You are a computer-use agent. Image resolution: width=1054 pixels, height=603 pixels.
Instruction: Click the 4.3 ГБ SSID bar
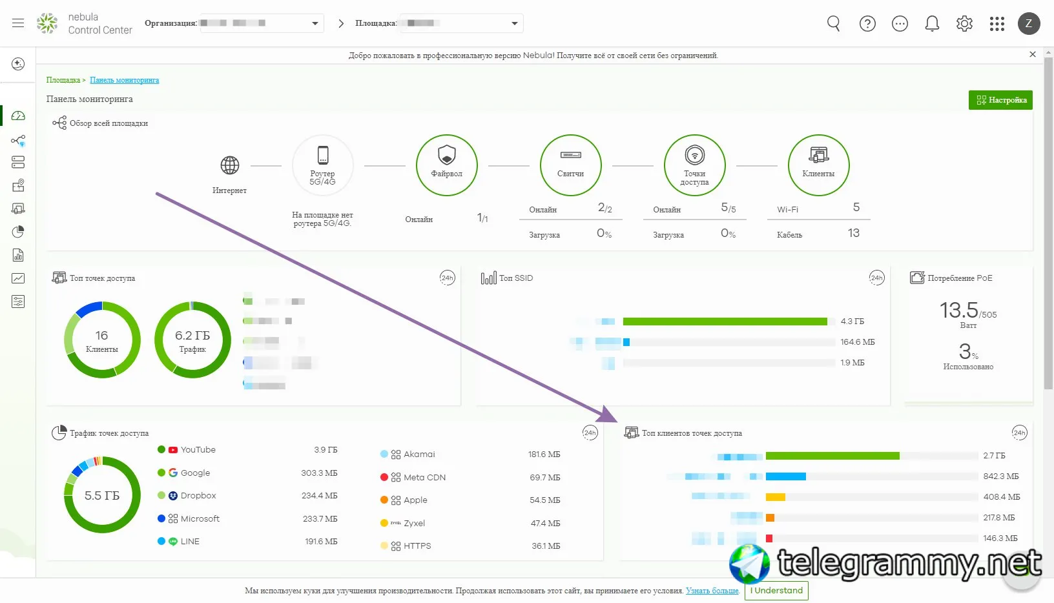pos(725,322)
